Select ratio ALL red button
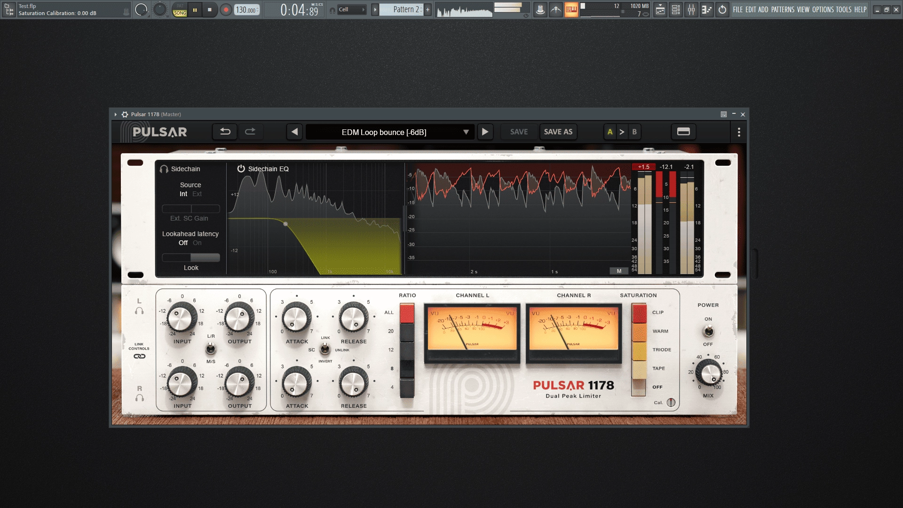 point(407,313)
